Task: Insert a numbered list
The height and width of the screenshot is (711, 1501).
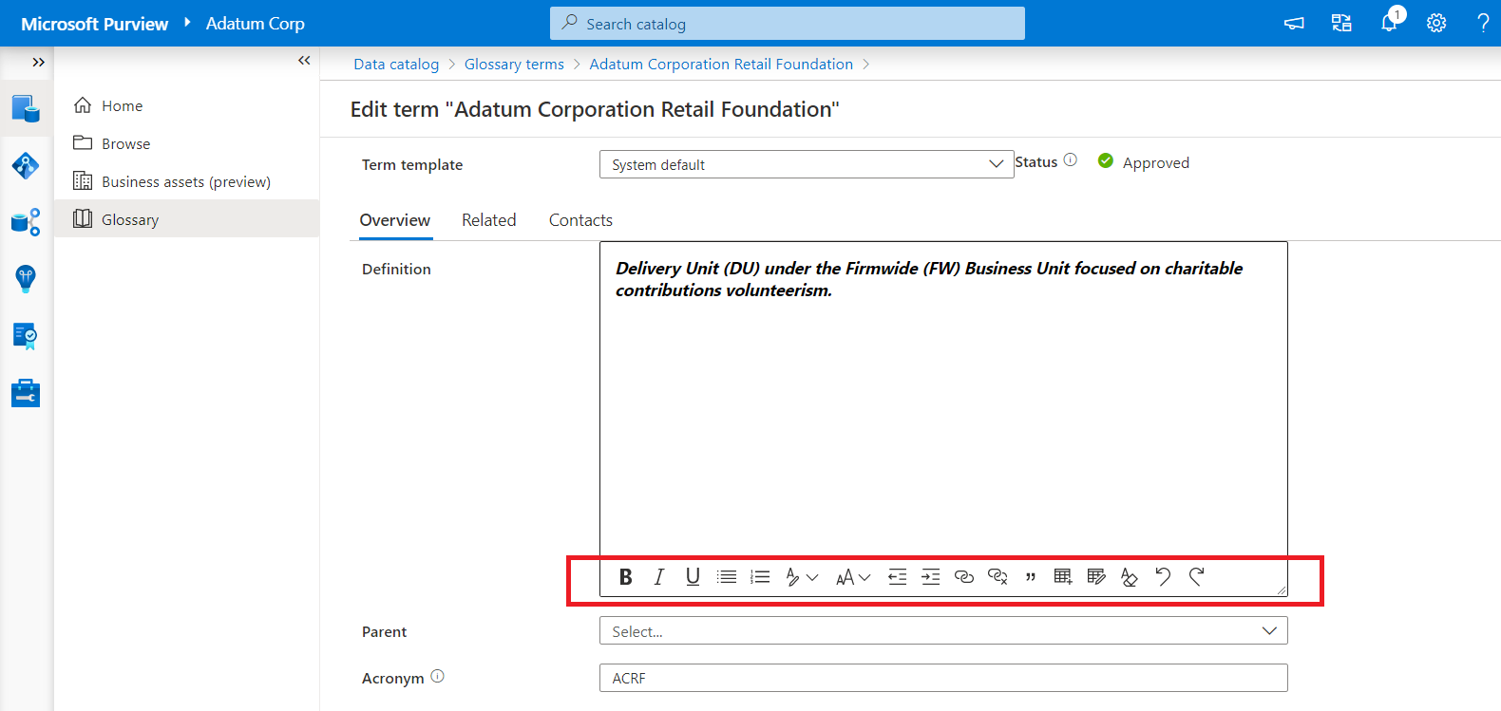Action: [760, 577]
